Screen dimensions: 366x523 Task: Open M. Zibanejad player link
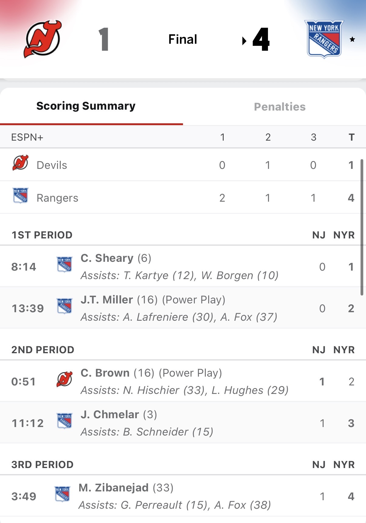[114, 488]
